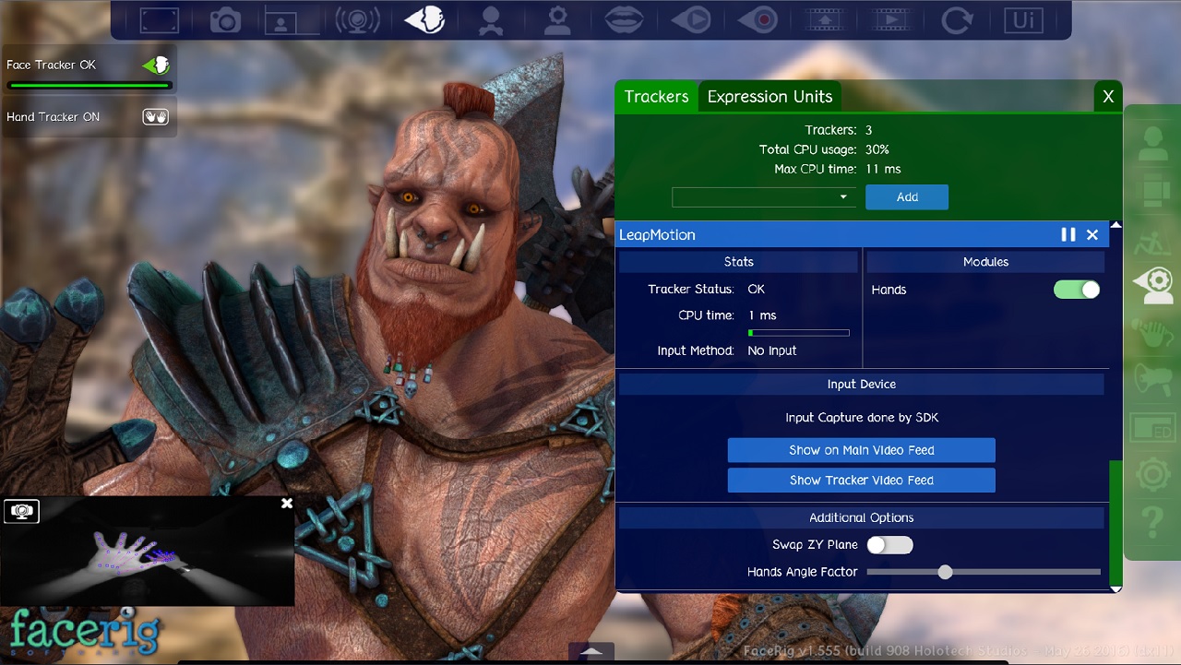Click the record icon in the toolbar
The image size is (1181, 665).
click(758, 19)
